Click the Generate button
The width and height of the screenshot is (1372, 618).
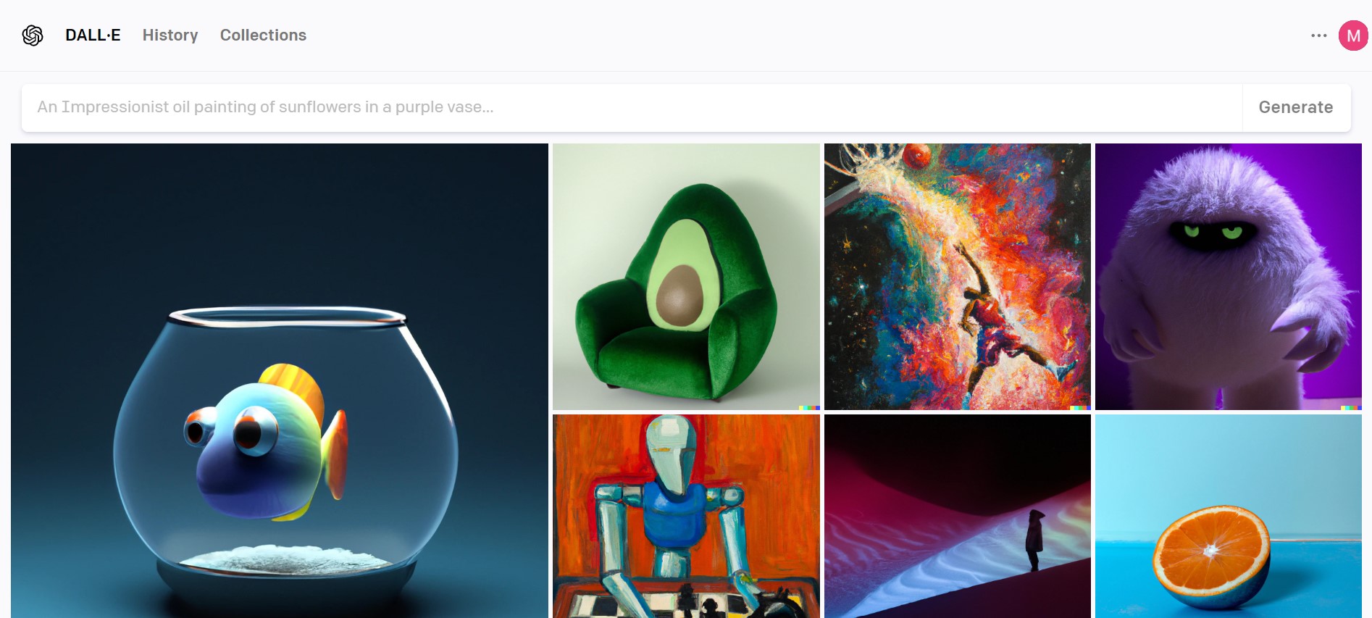pos(1296,107)
